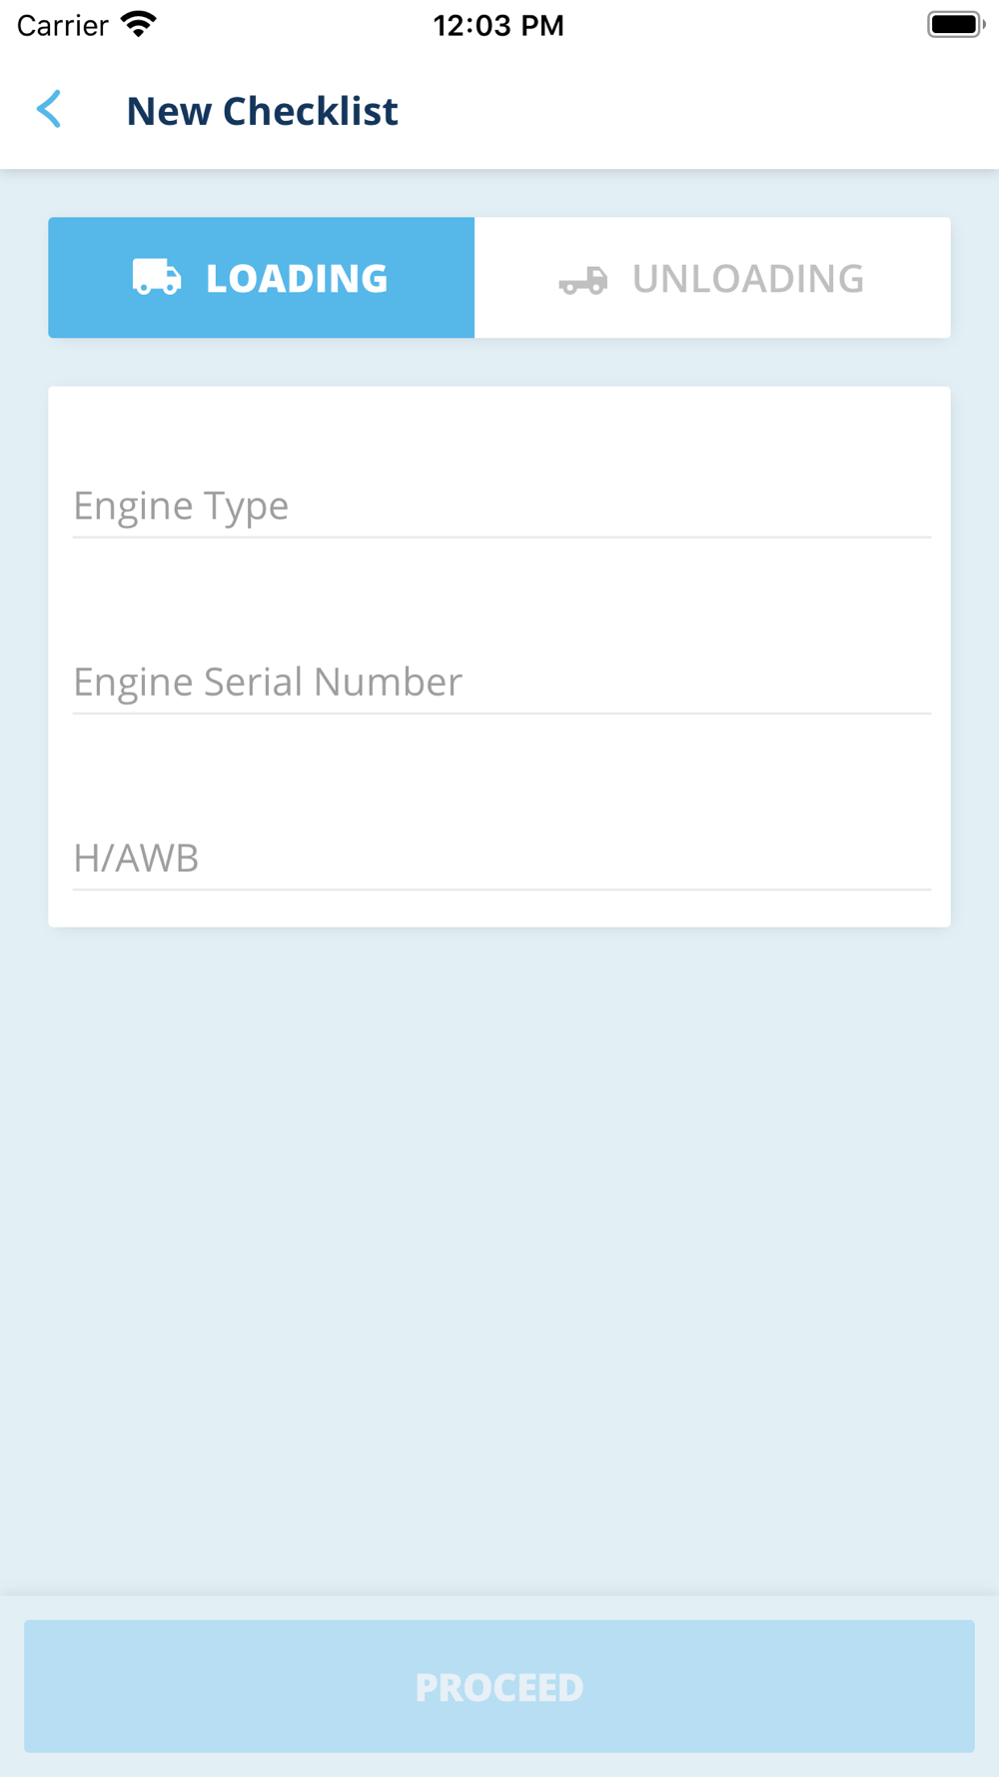Tap the PROCEED button
The image size is (999, 1777).
(x=499, y=1686)
